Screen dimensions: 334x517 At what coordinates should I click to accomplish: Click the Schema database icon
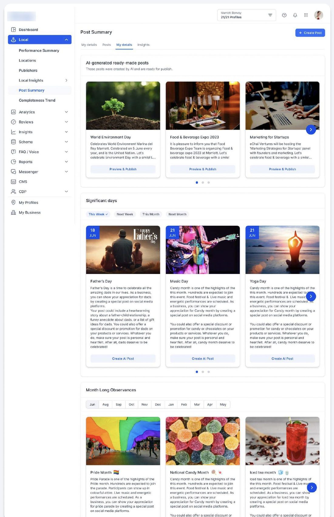(x=13, y=142)
